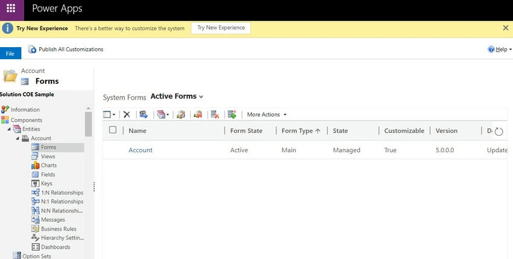Image resolution: width=513 pixels, height=259 pixels.
Task: Select Views in the entity tree
Action: (48, 156)
